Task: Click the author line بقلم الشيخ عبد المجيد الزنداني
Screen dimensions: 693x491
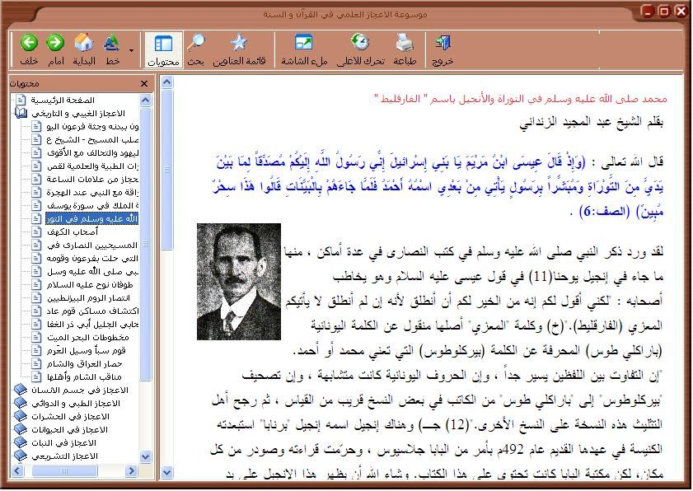Action: point(591,122)
